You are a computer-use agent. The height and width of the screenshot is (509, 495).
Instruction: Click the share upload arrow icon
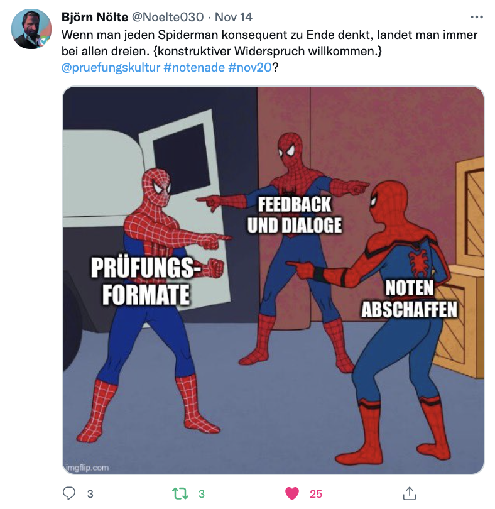[410, 493]
